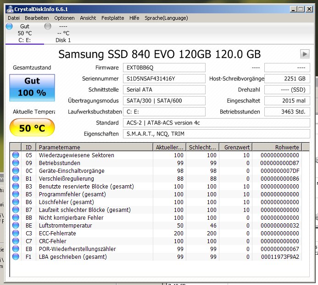
Task: Click status icon for Programmfehler row
Action: pos(16,194)
